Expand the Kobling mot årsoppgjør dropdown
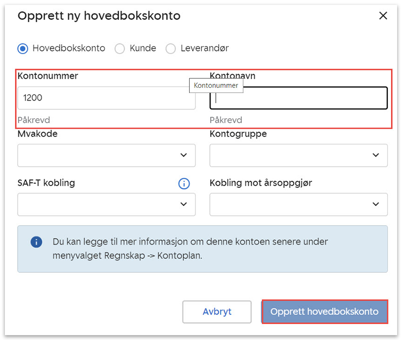 (x=299, y=204)
